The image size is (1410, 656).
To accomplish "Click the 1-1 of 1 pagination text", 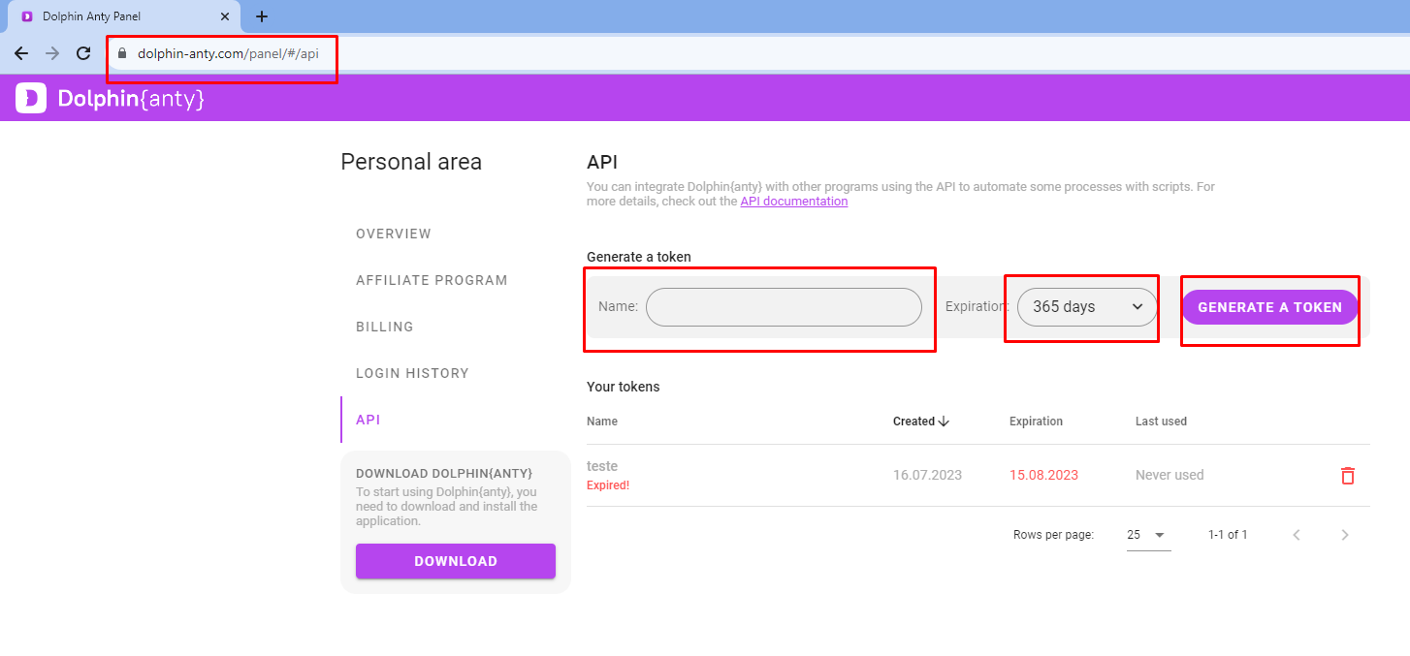I will (1228, 535).
